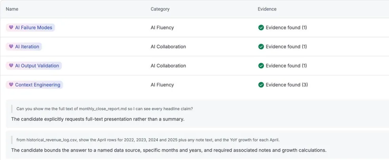Click green check icon in AI Output Validation row

click(261, 66)
